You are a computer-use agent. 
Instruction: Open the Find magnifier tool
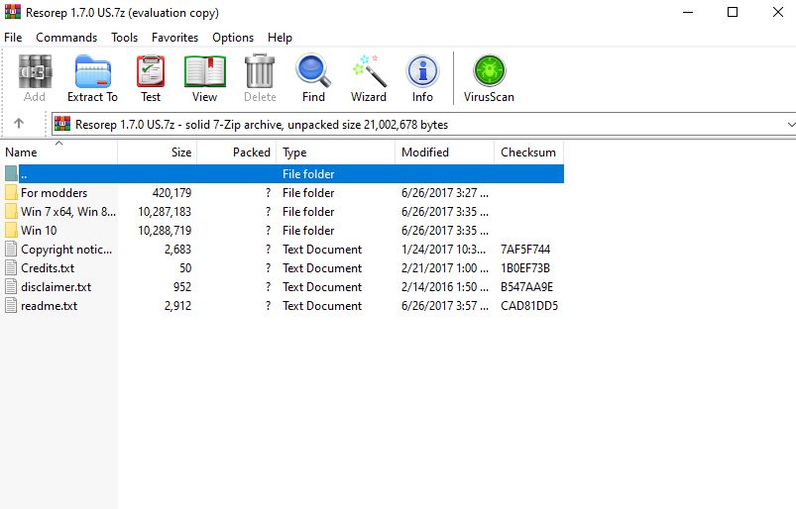(x=313, y=70)
